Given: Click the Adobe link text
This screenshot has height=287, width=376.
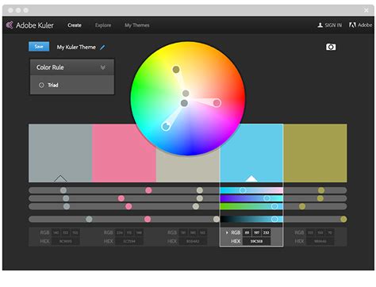Looking at the screenshot, I should click(x=365, y=25).
